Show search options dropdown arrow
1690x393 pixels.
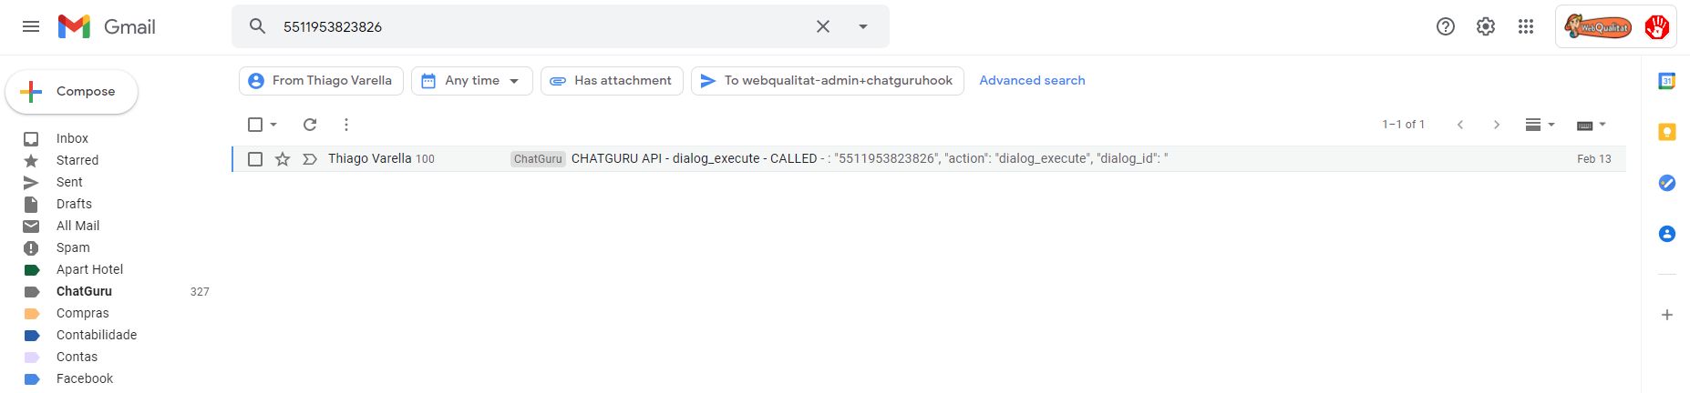(863, 26)
